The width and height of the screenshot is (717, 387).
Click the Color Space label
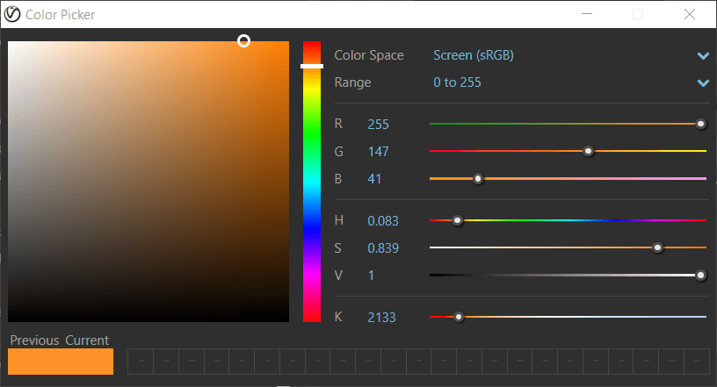[369, 55]
